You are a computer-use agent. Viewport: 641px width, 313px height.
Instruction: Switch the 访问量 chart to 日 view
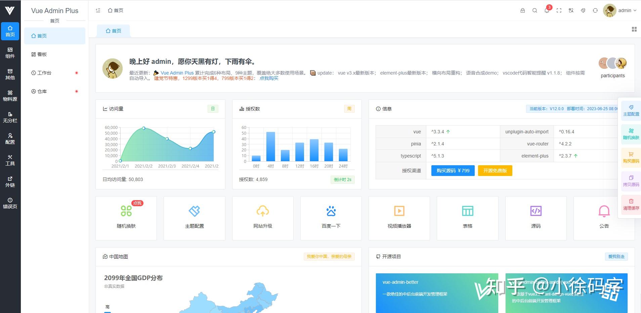213,109
